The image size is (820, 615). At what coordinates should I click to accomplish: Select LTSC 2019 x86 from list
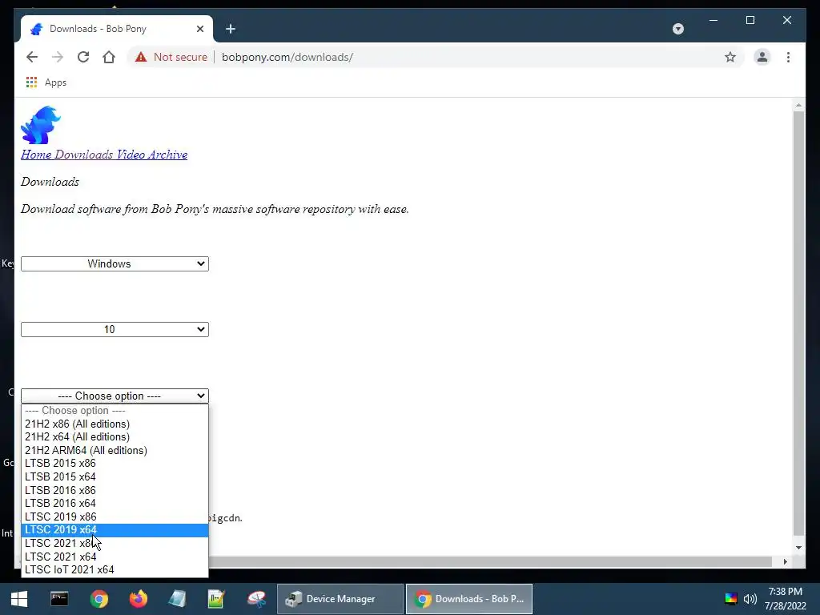(115, 517)
